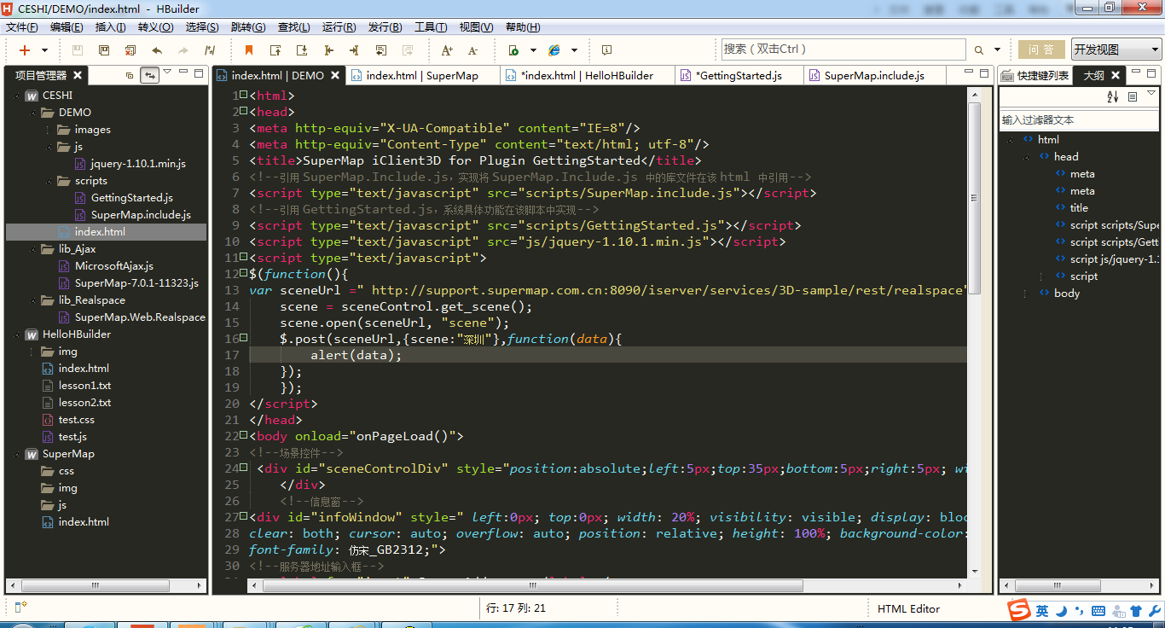
Task: Click the 输入过滤器文本 filter field
Action: click(1079, 120)
